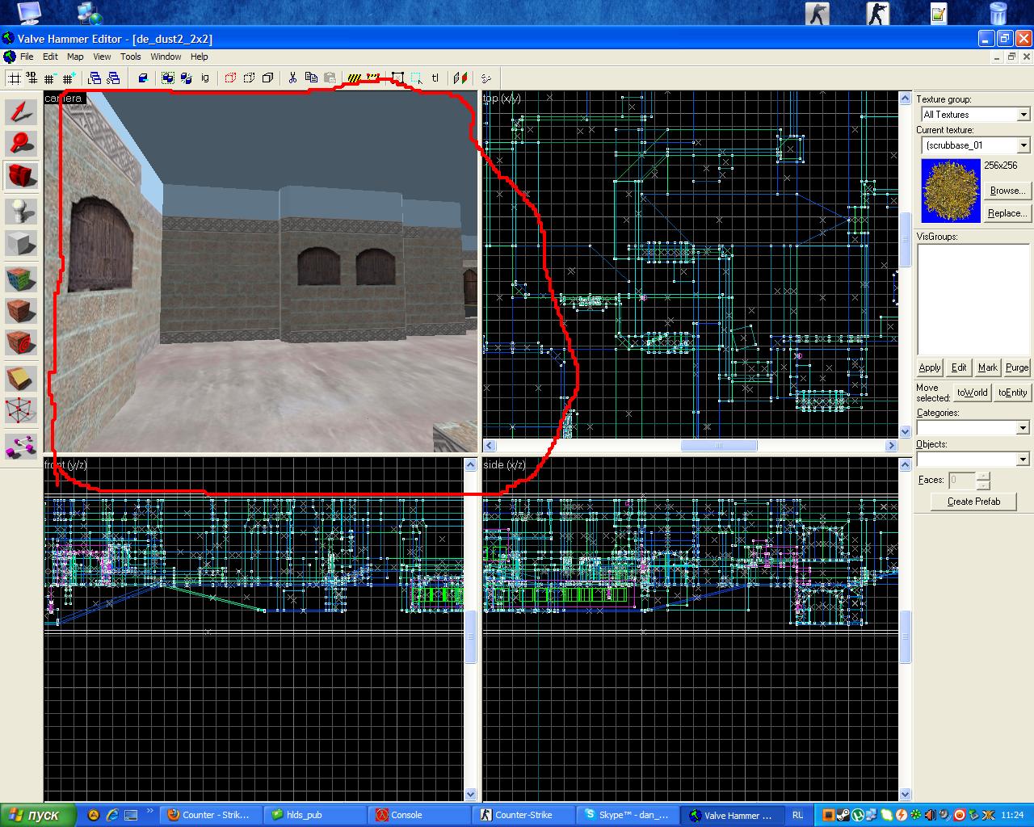Toggle the Cordon state button
The image size is (1034, 827).
coord(354,78)
